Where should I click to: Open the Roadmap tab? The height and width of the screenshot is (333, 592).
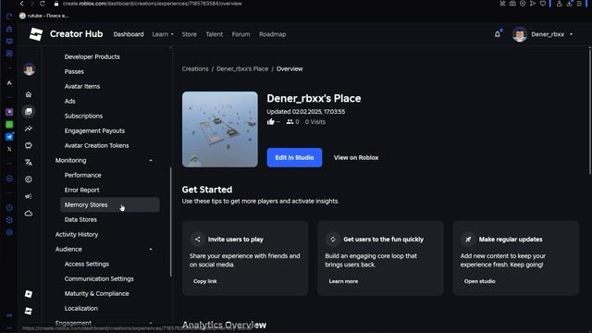click(272, 34)
